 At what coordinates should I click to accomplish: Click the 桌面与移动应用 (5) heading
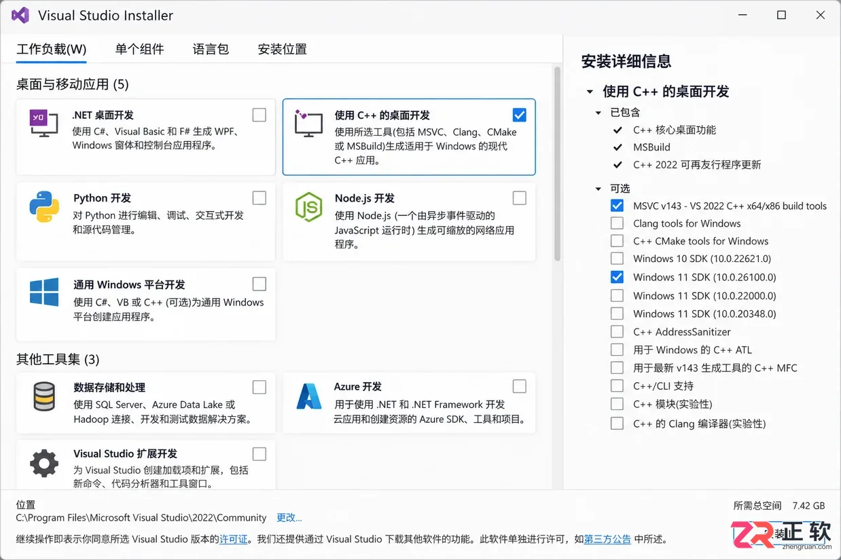[x=73, y=84]
